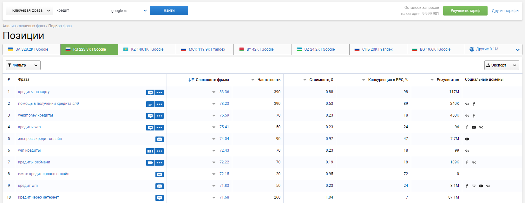
Task: Open the SERP features icon for экспресс кредит онлайн
Action: click(160, 139)
